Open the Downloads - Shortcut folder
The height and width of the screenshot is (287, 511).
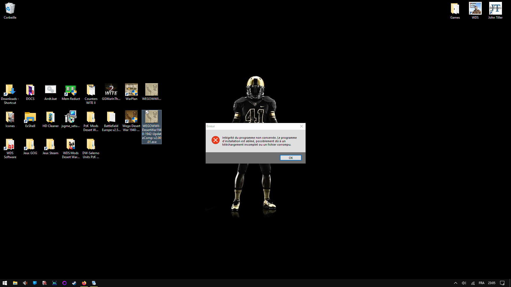pos(10,94)
